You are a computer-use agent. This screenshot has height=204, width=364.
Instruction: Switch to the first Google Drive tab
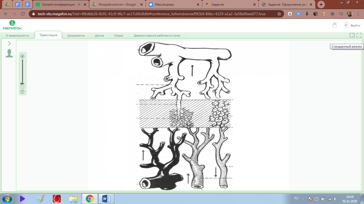pos(7,5)
